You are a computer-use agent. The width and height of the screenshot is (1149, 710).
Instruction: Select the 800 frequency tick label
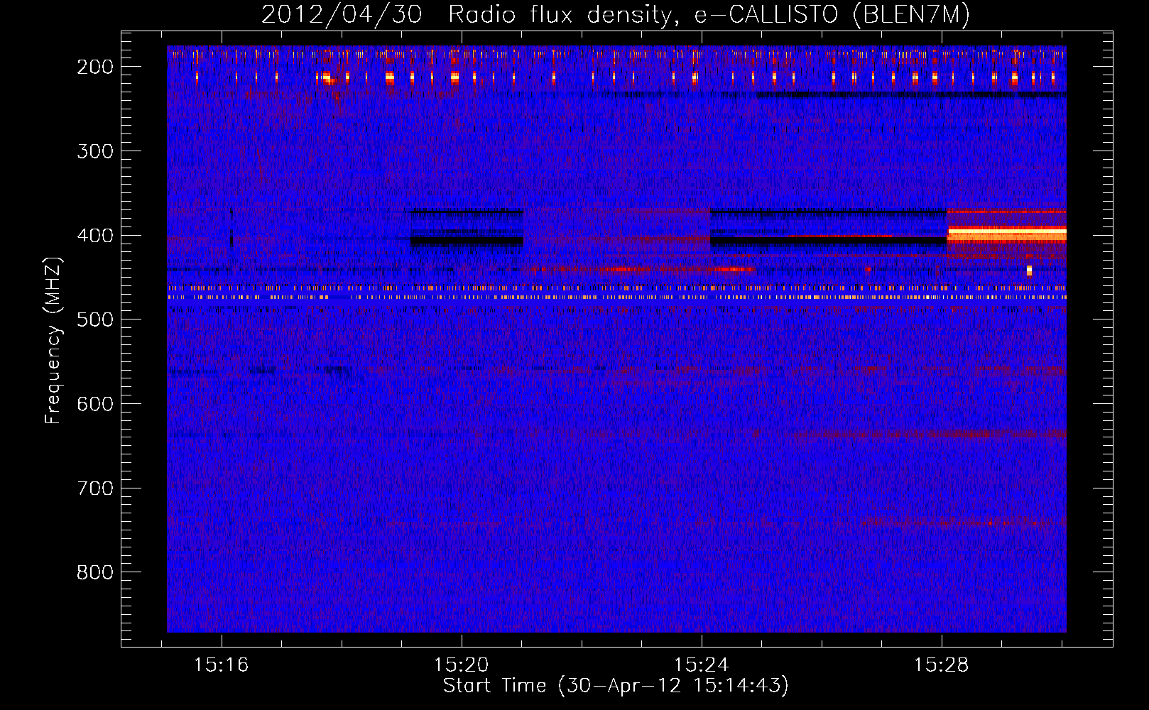click(x=95, y=572)
